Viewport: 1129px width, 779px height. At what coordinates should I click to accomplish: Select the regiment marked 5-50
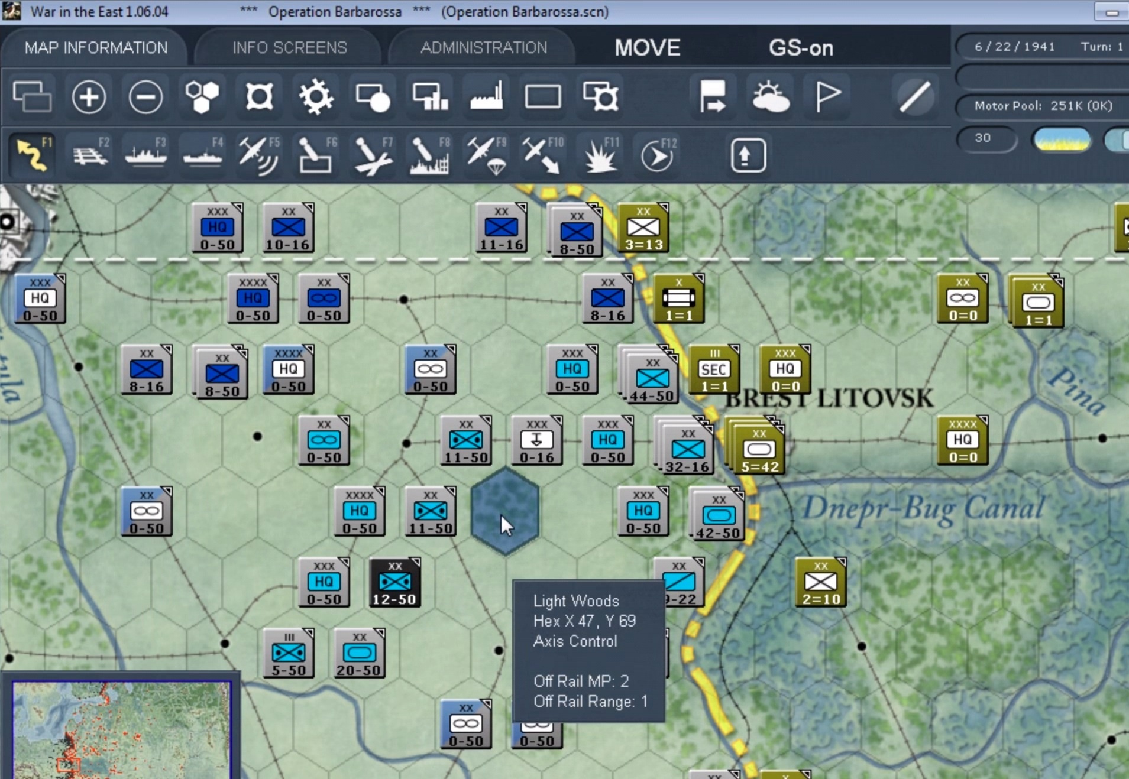(x=288, y=653)
